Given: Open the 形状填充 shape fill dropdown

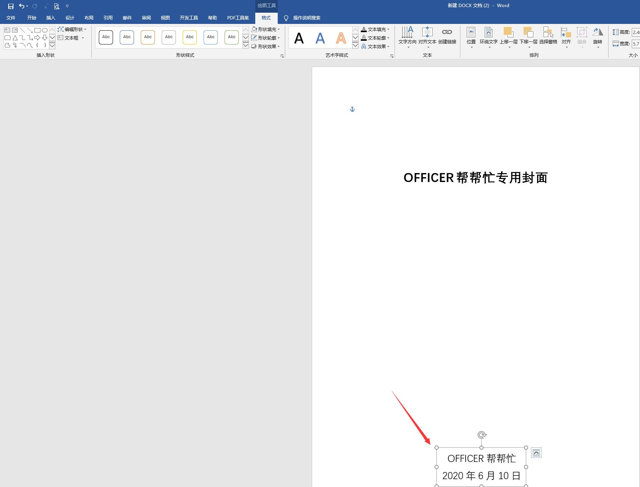Looking at the screenshot, I should coord(266,29).
